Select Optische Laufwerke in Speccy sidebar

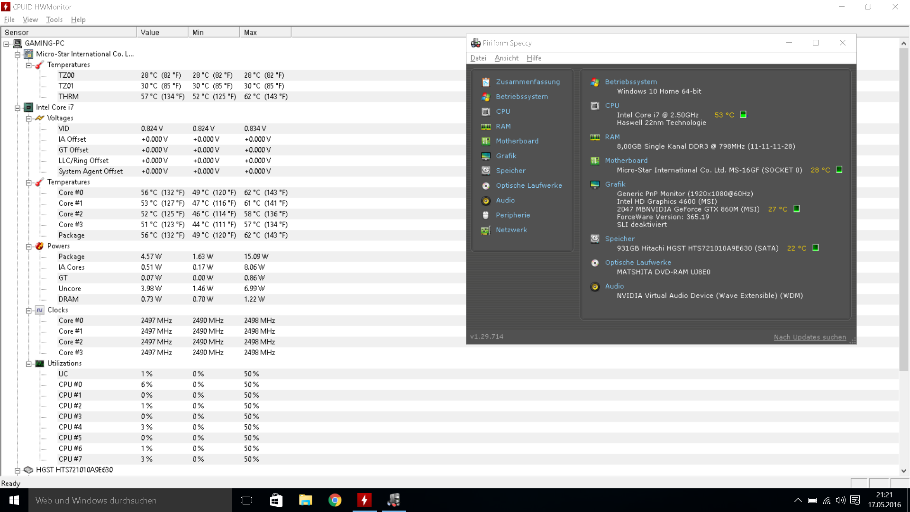click(528, 185)
